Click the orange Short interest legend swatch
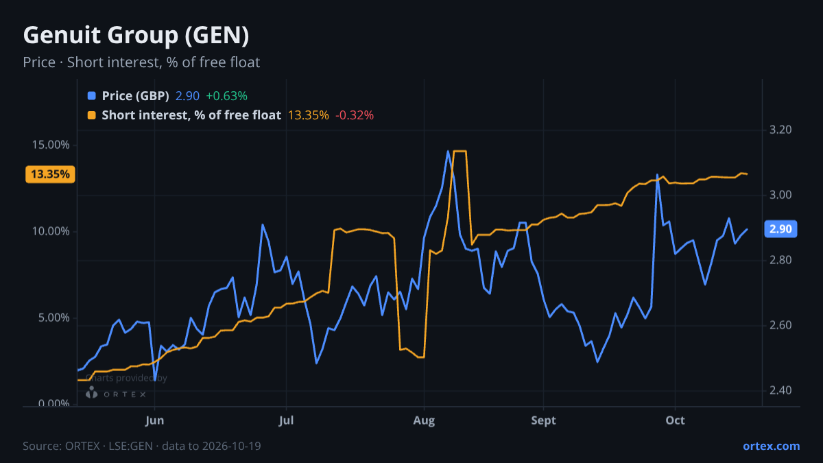Screen dimensions: 823x463 coord(92,115)
